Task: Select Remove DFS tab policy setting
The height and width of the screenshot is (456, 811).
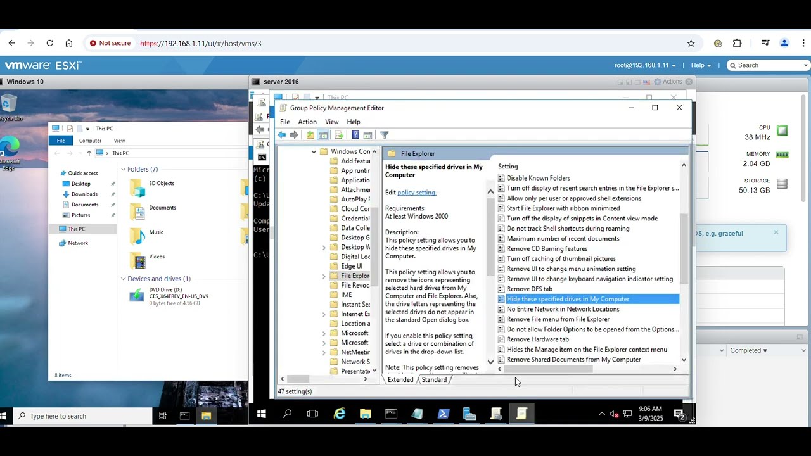Action: 529,289
